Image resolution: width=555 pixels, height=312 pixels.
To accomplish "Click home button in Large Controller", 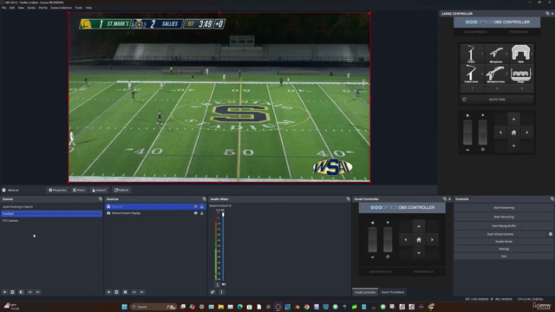I will (x=513, y=133).
